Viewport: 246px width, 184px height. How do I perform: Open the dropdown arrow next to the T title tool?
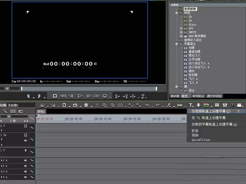[x=193, y=106]
